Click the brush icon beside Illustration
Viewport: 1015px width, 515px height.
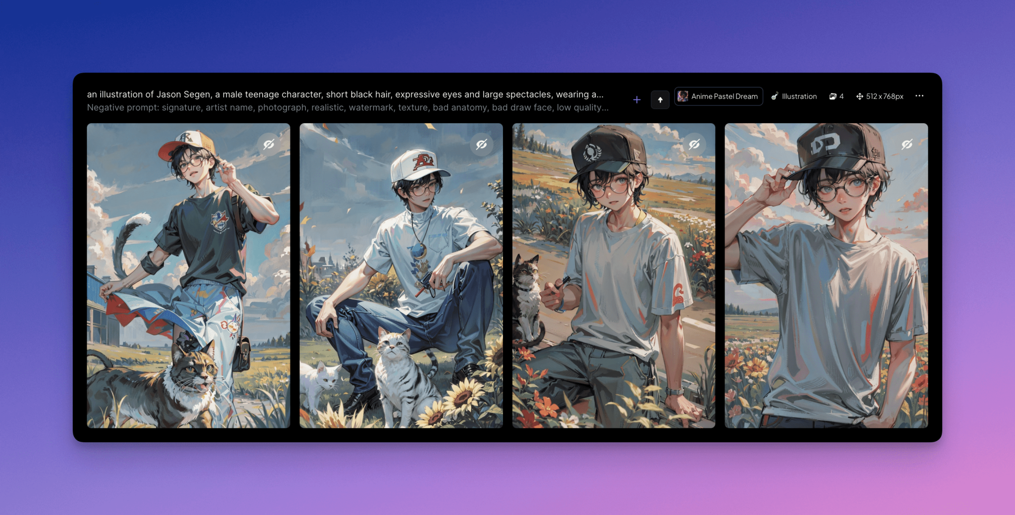coord(775,96)
